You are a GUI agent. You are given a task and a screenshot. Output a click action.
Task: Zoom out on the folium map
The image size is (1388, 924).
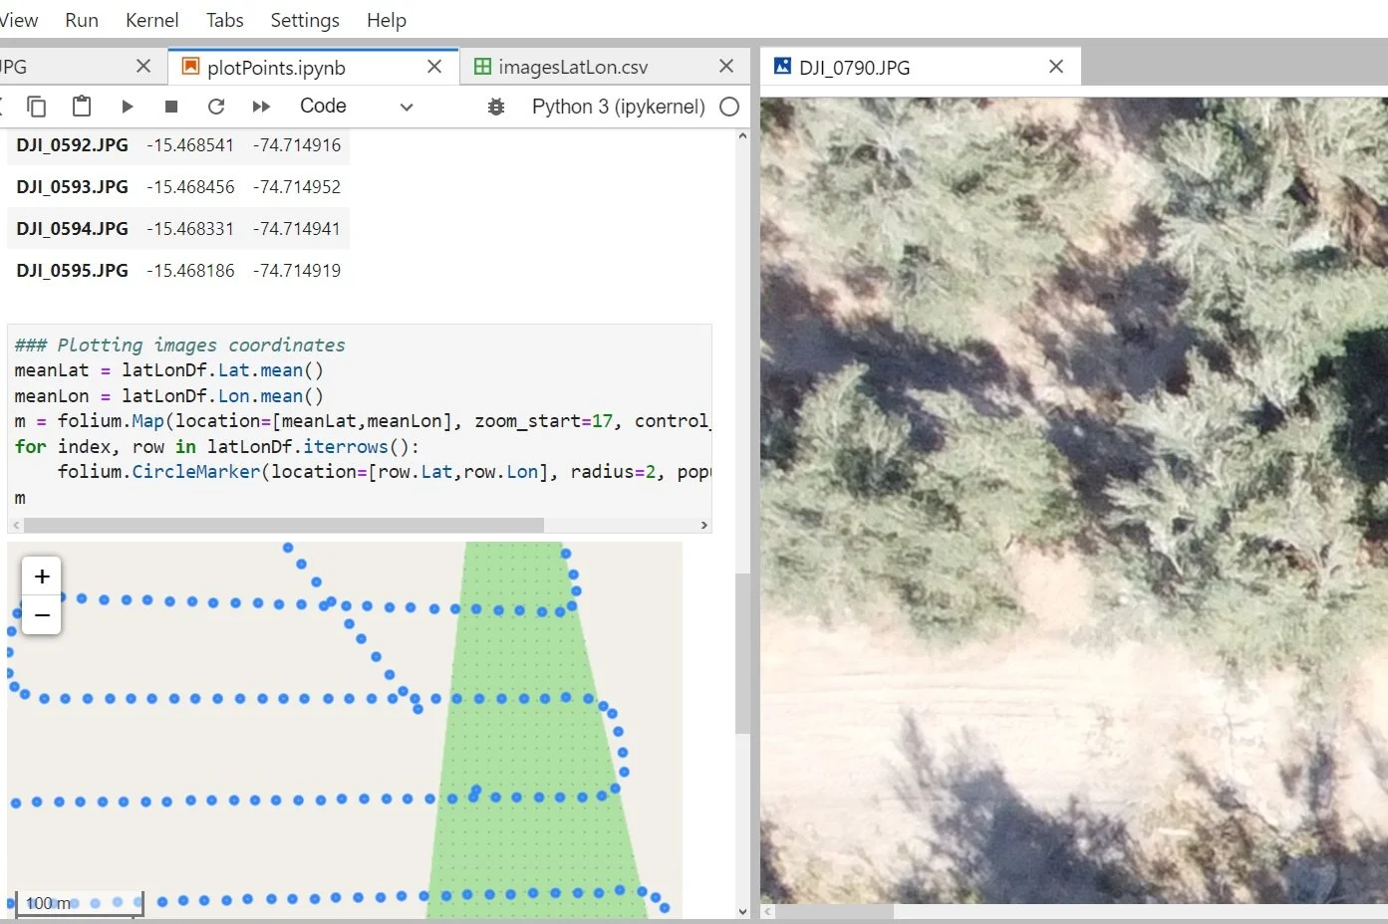[41, 615]
